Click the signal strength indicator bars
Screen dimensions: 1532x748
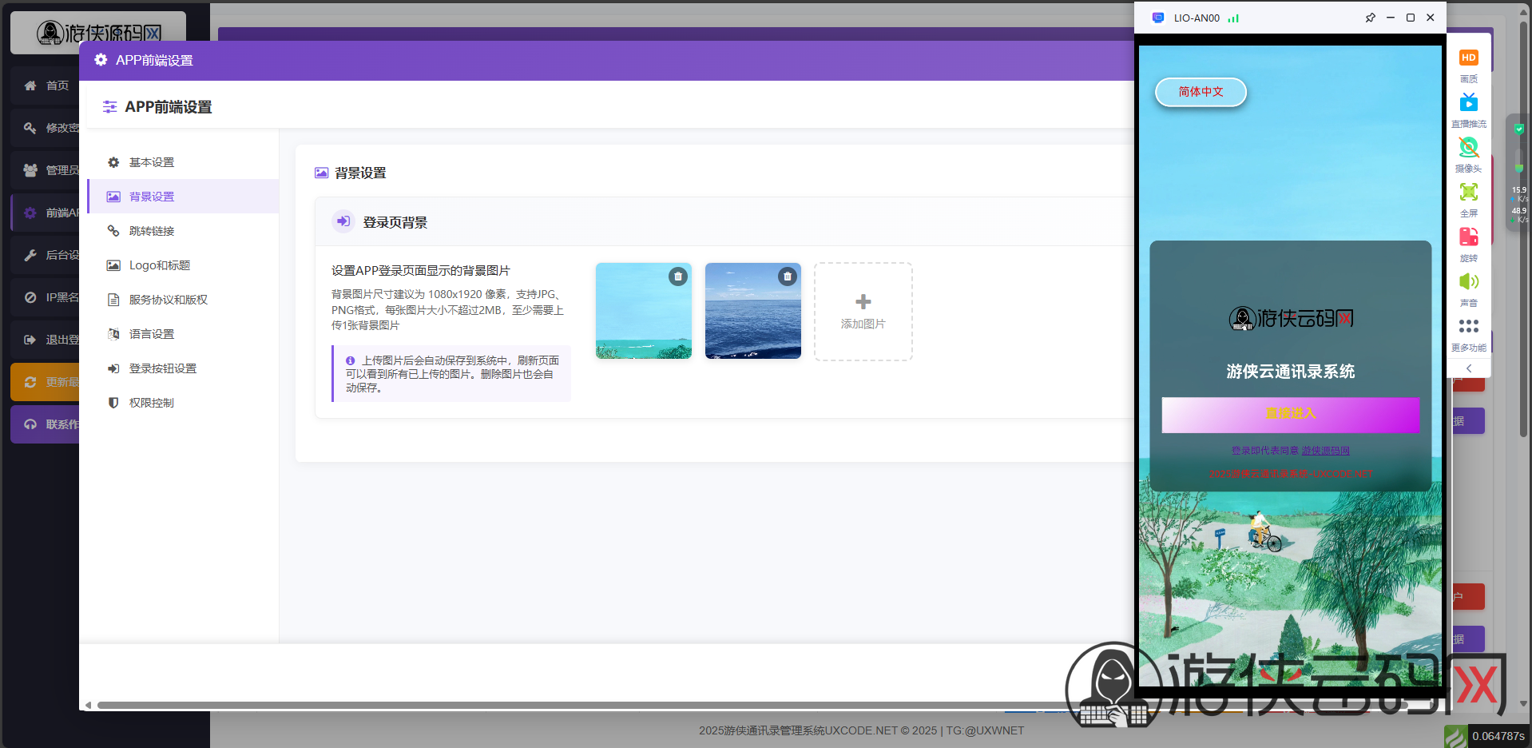coord(1233,18)
